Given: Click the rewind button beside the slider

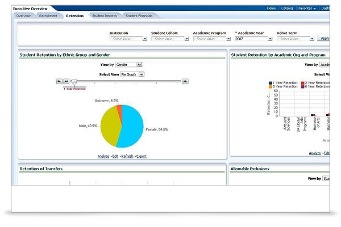Looking at the screenshot, I should (66, 81).
